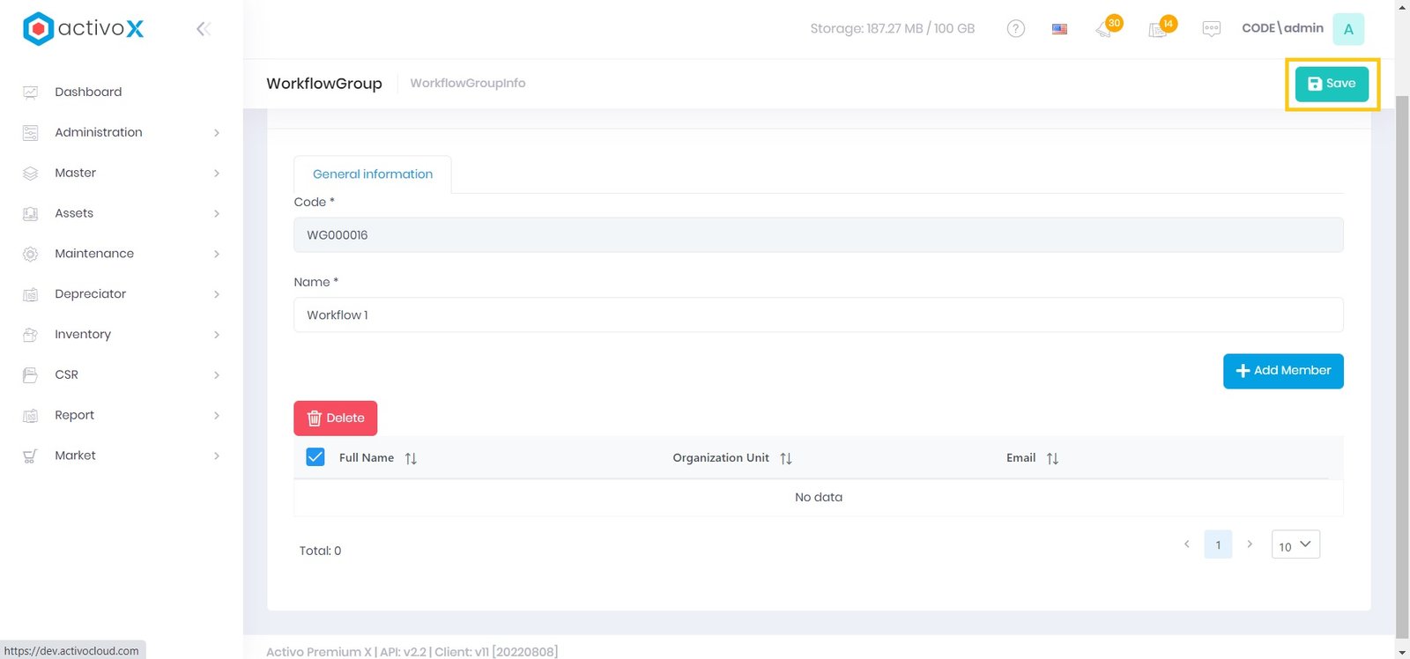Expand the Depreciator menu chevron
Image resolution: width=1410 pixels, height=659 pixels.
point(217,294)
